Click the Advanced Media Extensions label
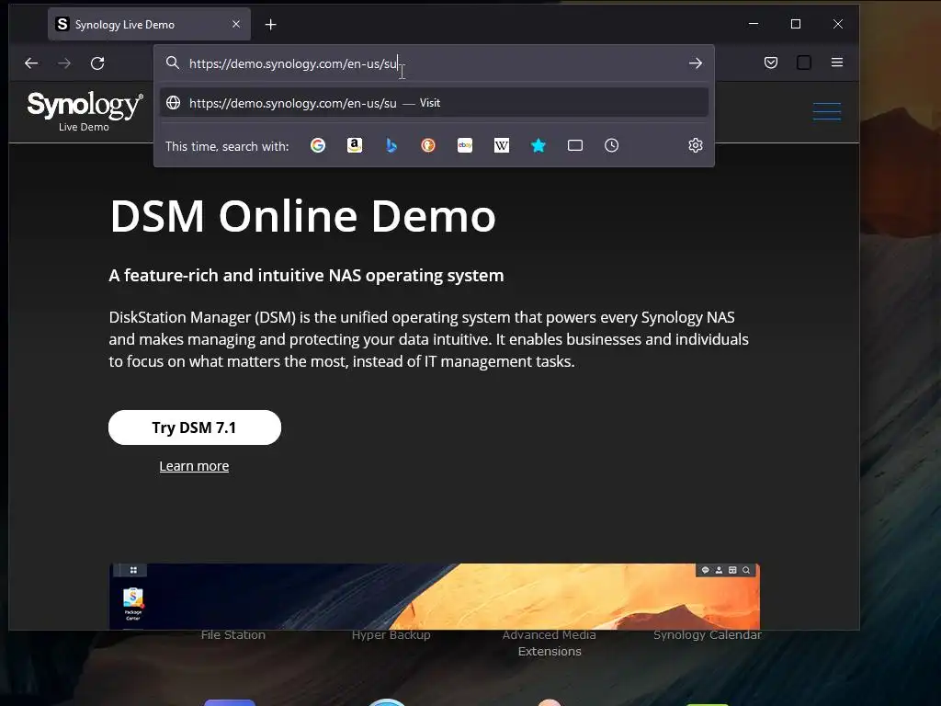Image resolution: width=941 pixels, height=706 pixels. 550,643
